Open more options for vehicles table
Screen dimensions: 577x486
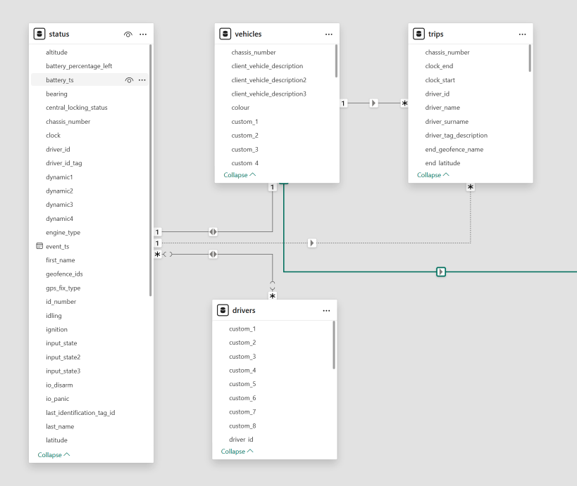pyautogui.click(x=328, y=34)
